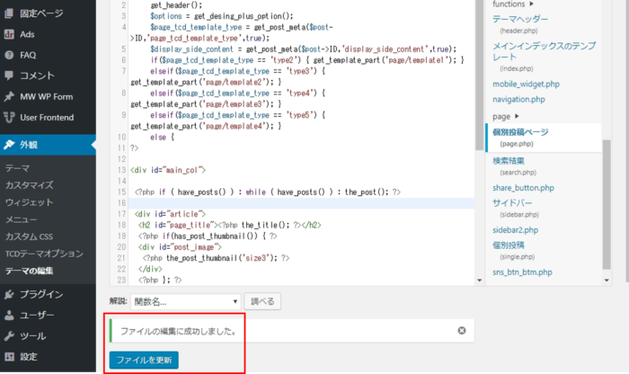This screenshot has width=629, height=374.
Task: Open the 関数名 function lookup dropdown
Action: [x=185, y=301]
